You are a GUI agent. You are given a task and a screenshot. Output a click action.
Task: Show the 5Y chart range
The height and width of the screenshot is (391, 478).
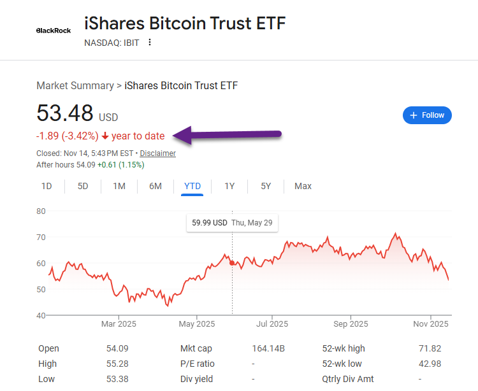[x=266, y=186]
